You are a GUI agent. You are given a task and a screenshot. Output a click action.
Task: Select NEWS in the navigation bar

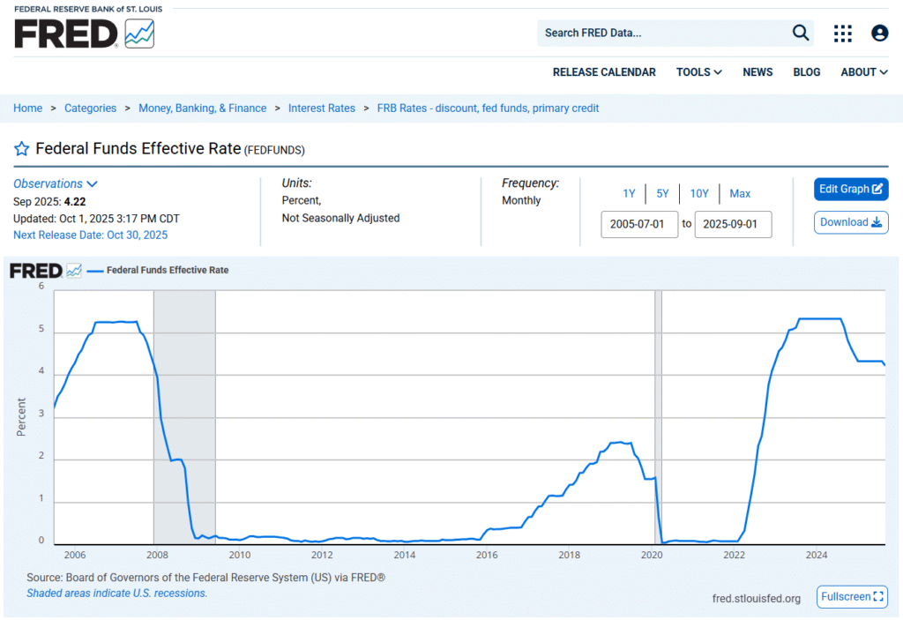757,71
